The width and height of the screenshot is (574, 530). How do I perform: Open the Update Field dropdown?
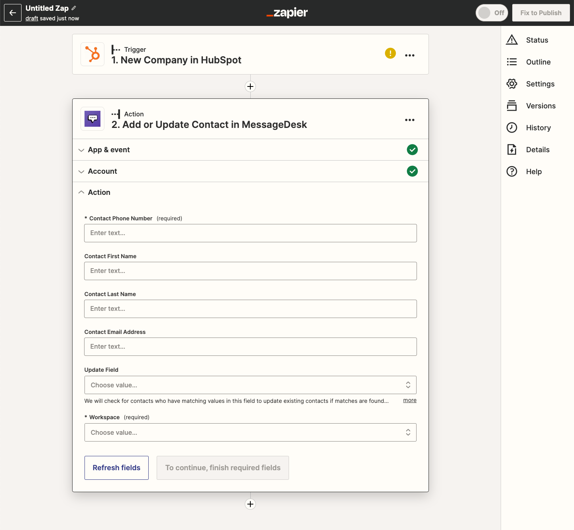tap(250, 385)
